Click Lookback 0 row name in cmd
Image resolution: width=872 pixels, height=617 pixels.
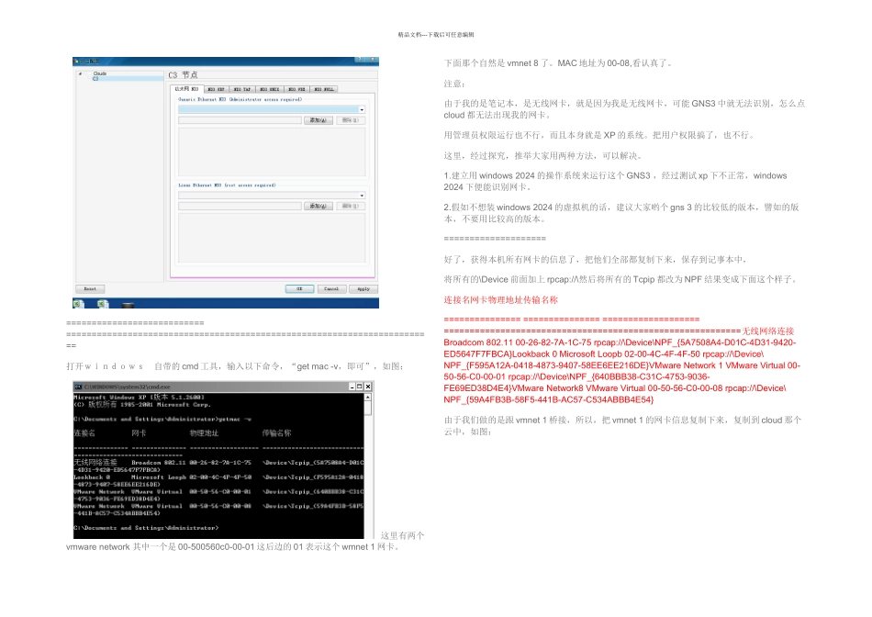coord(93,477)
